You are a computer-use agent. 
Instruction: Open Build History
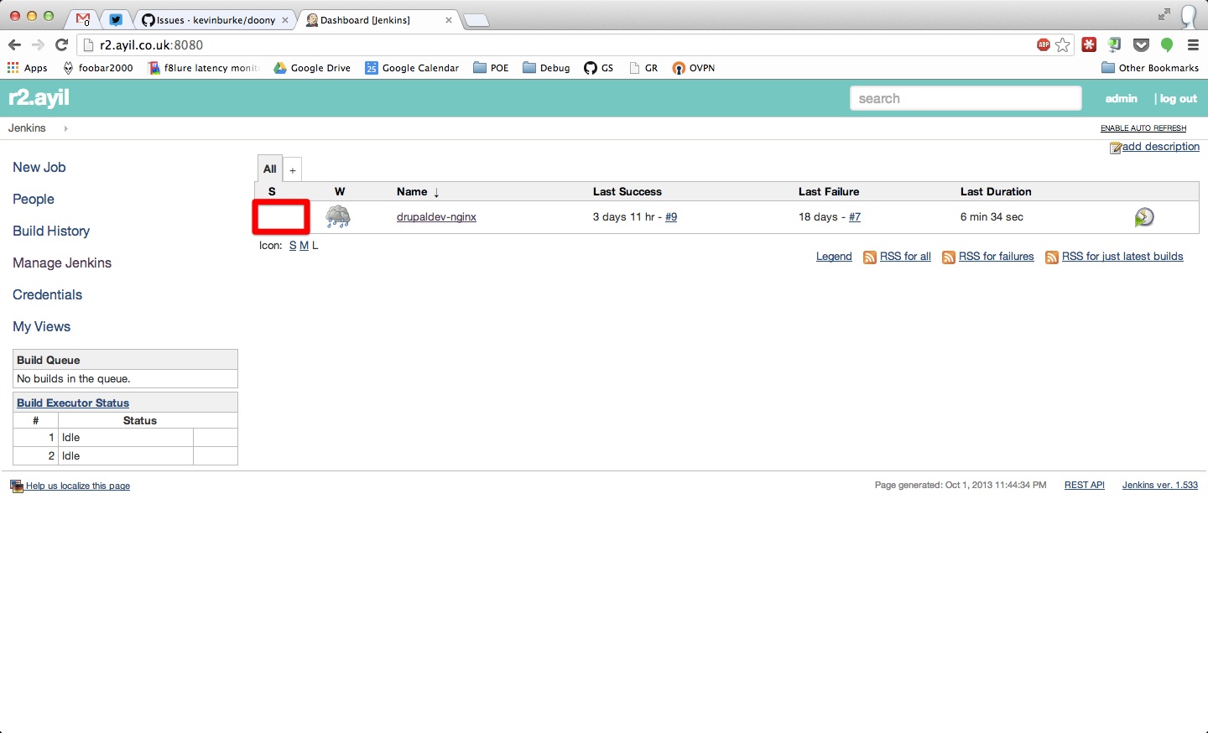pos(51,231)
